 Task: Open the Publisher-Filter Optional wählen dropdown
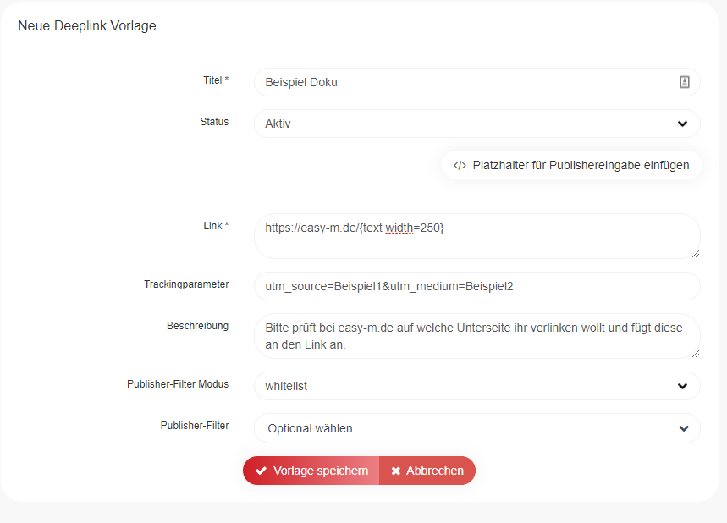pos(476,428)
